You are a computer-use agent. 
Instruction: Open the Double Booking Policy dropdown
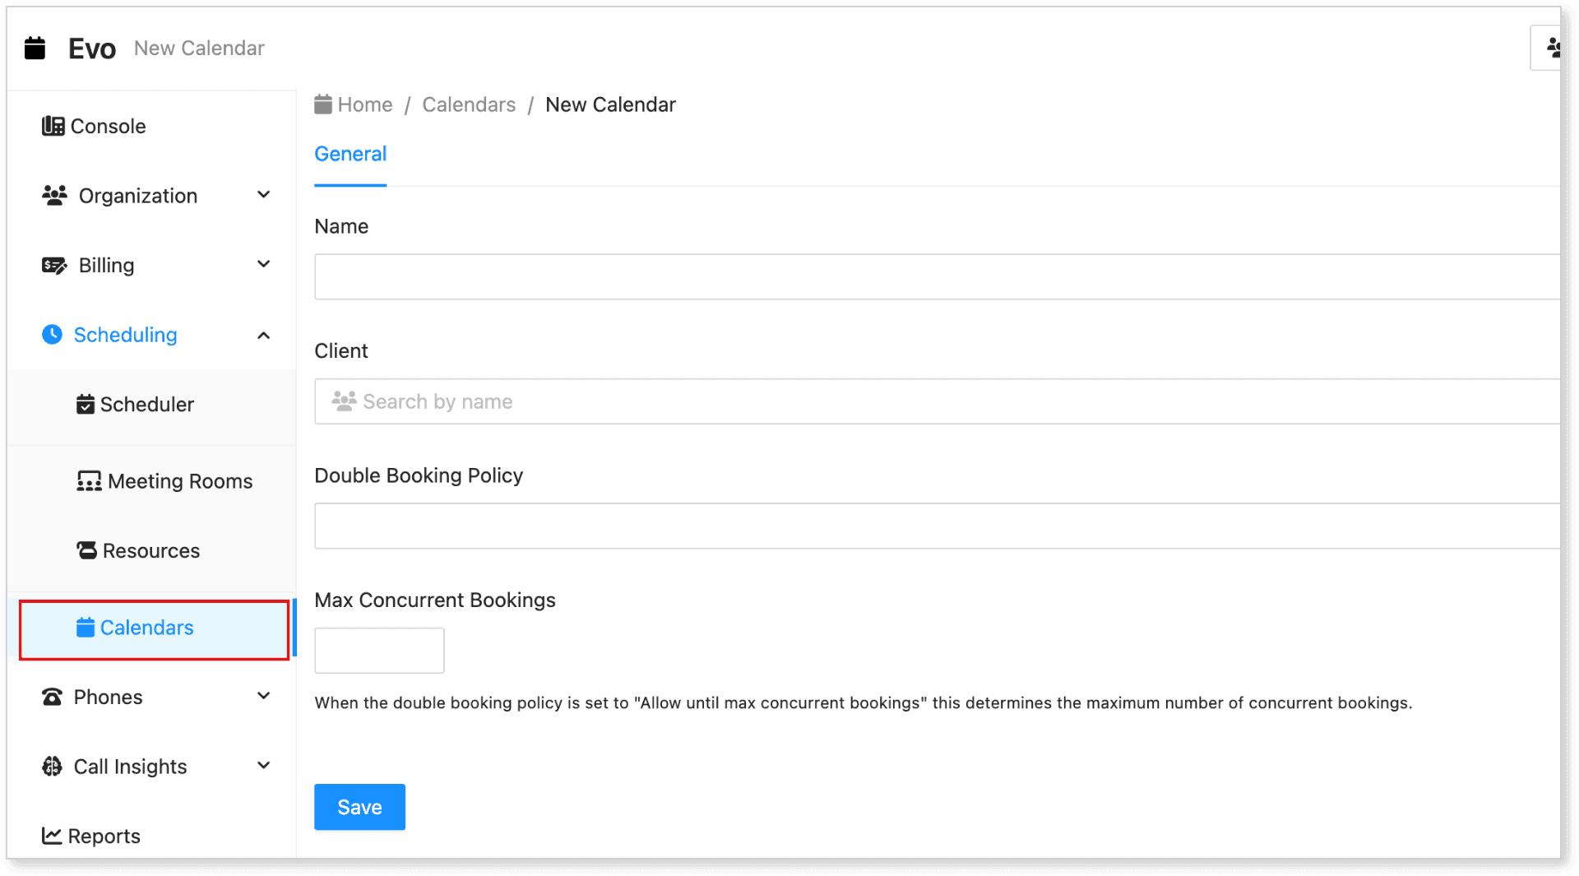coord(937,526)
